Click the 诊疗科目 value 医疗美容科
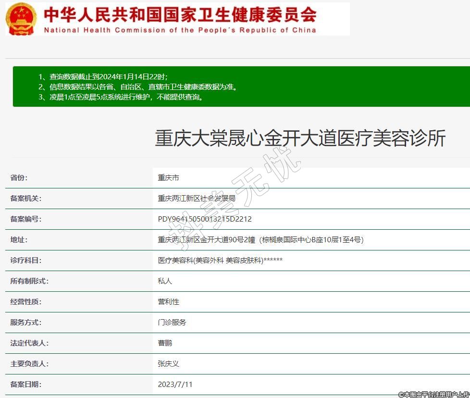470x398 pixels. (x=220, y=261)
